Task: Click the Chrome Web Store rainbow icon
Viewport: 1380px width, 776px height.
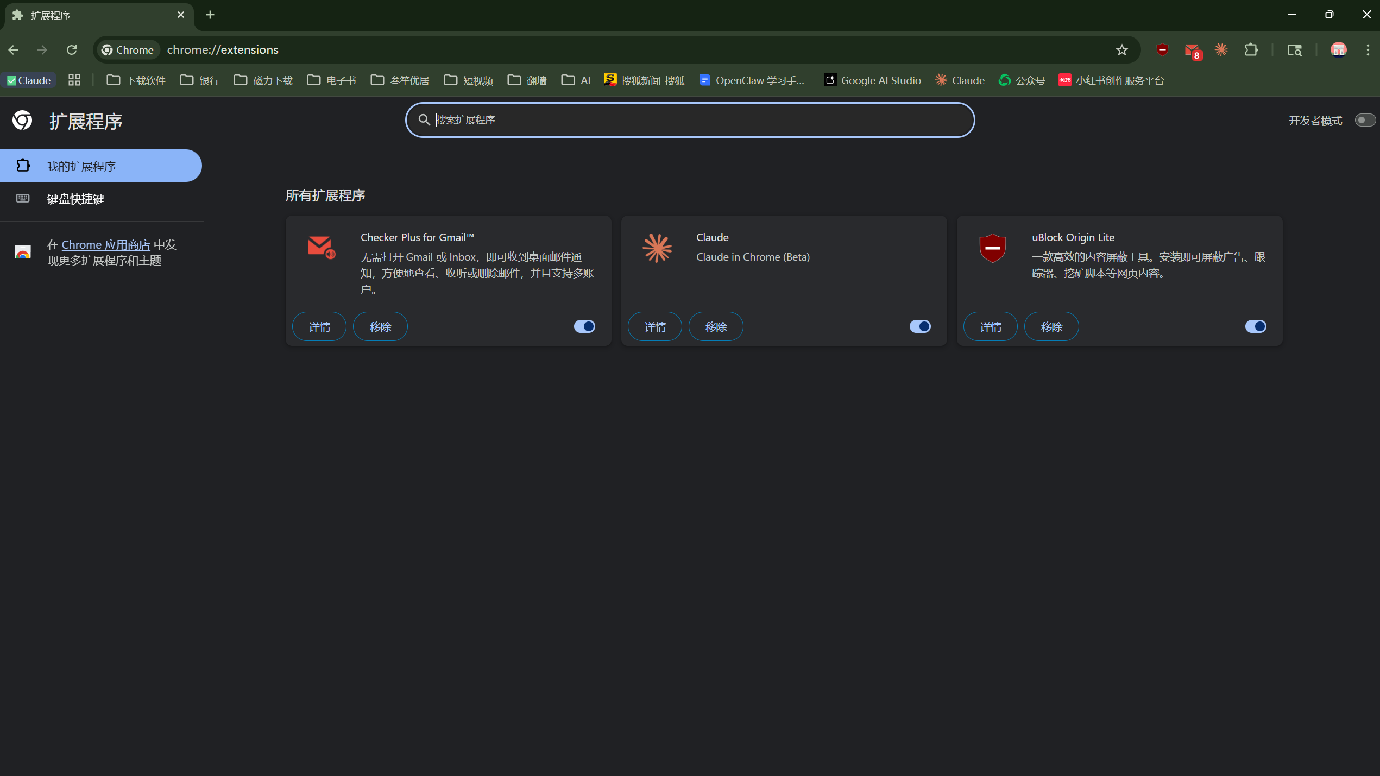Action: point(23,252)
